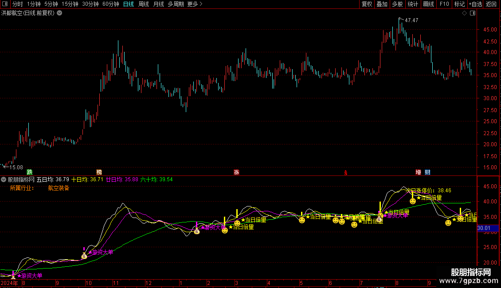Click the green 跌 event marker
Viewport: 501px width, 288px height.
point(30,172)
